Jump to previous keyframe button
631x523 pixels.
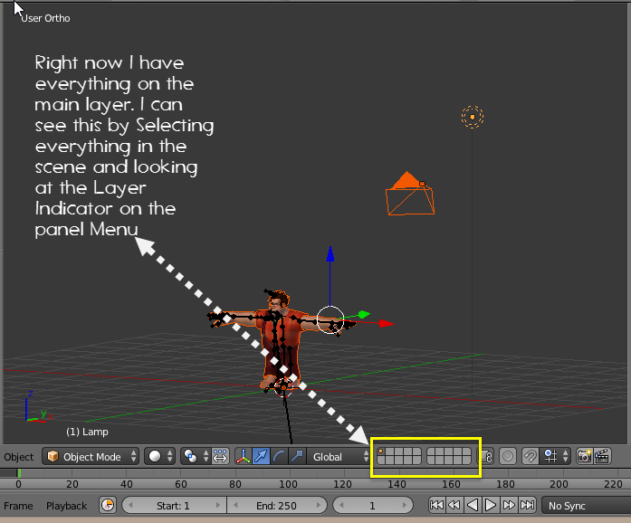point(454,505)
